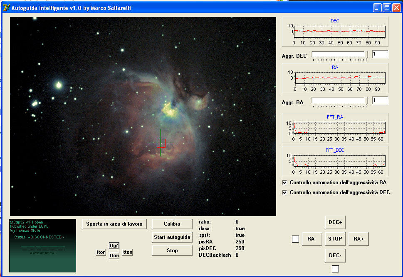Click the FFT_RA spectrum graph
The image size is (403, 277).
pyautogui.click(x=335, y=128)
